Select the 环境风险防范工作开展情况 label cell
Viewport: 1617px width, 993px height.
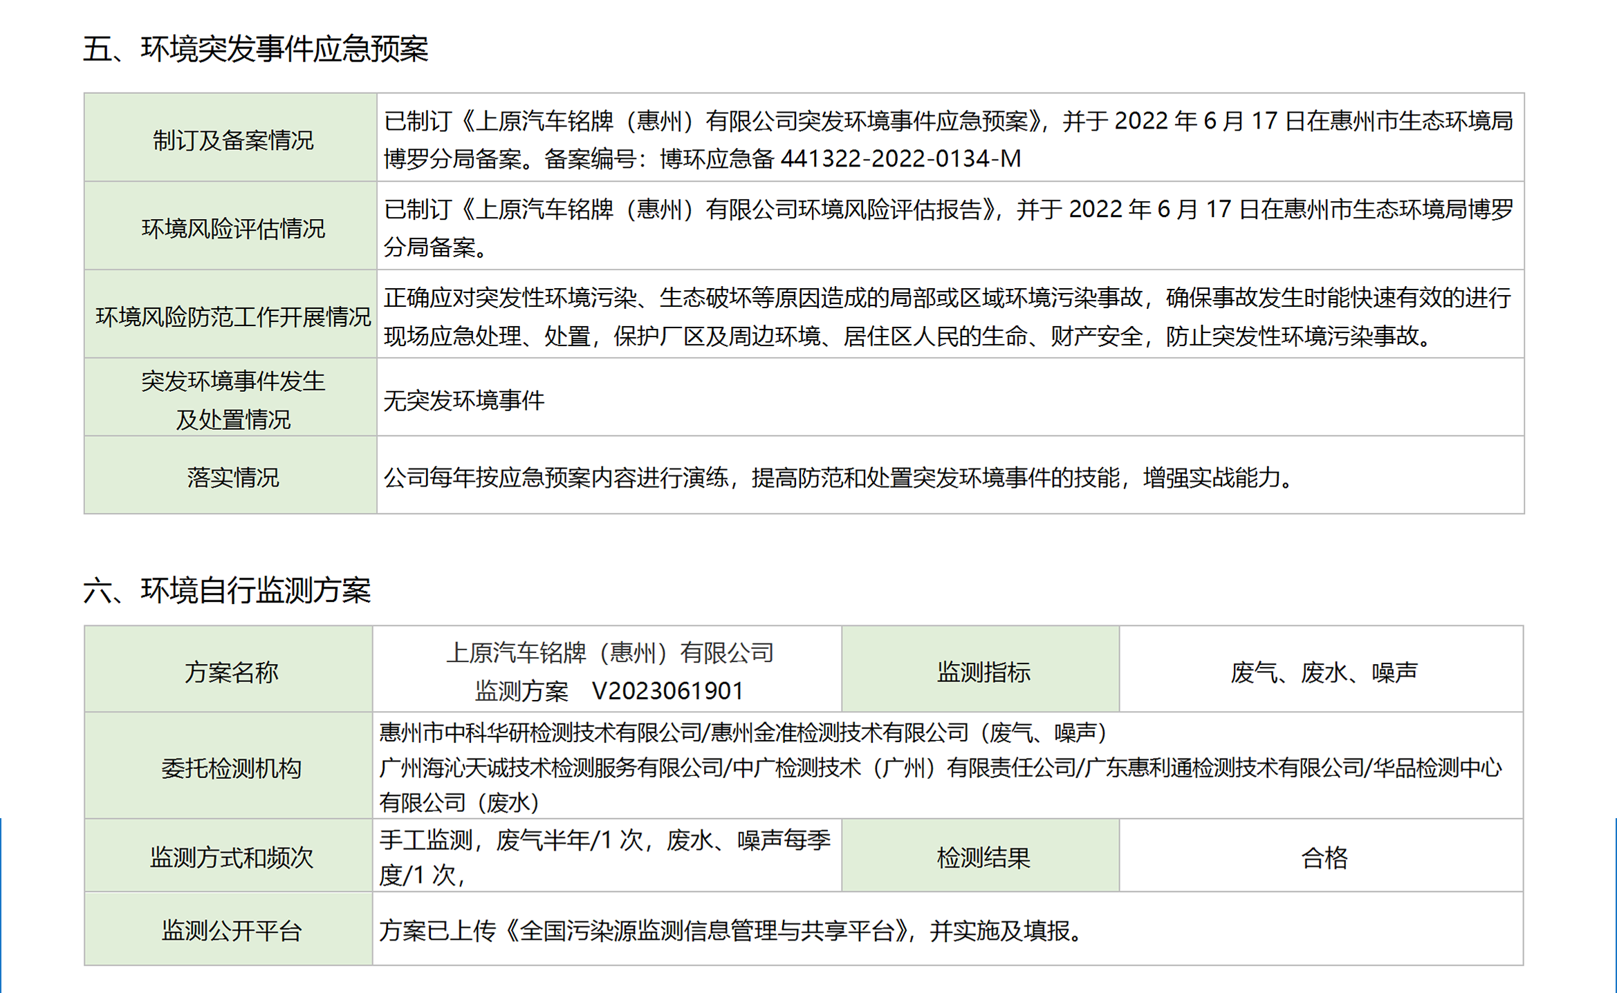click(230, 314)
